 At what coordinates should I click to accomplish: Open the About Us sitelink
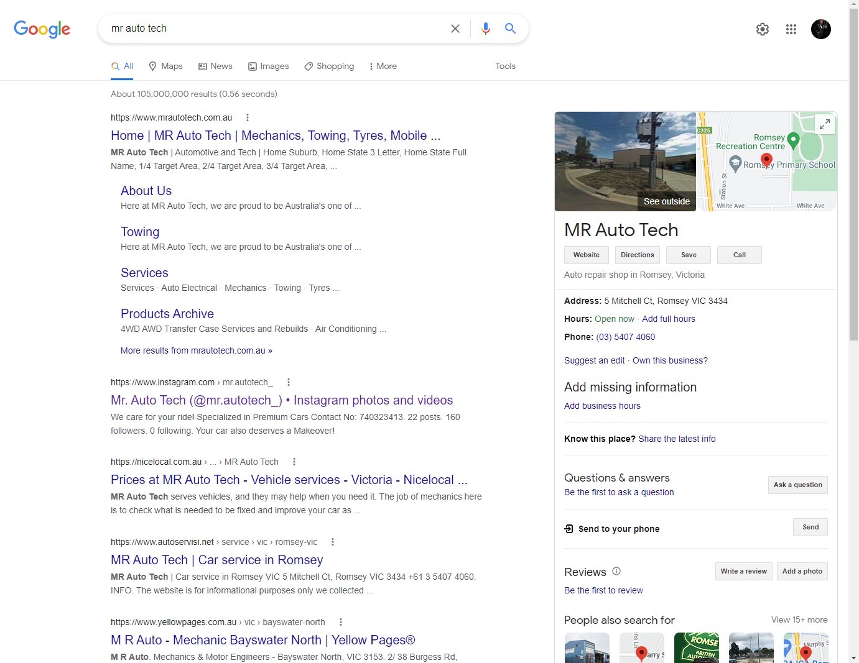coord(146,191)
